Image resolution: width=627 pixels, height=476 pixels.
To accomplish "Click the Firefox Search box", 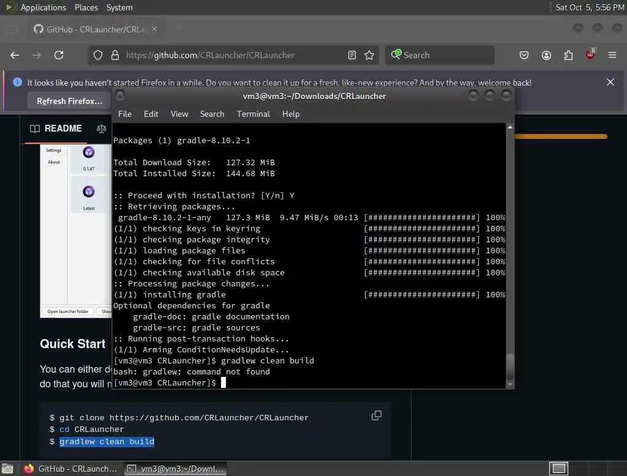I will point(440,55).
